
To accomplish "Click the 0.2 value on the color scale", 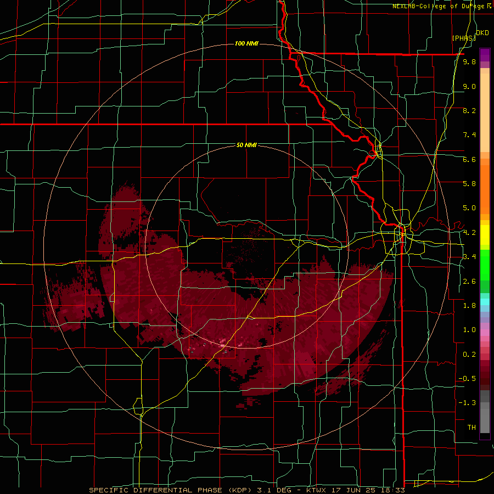I will pyautogui.click(x=469, y=355).
